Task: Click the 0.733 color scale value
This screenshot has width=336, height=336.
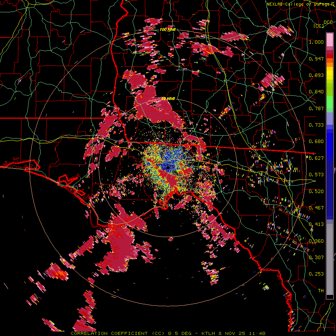Action: [316, 125]
